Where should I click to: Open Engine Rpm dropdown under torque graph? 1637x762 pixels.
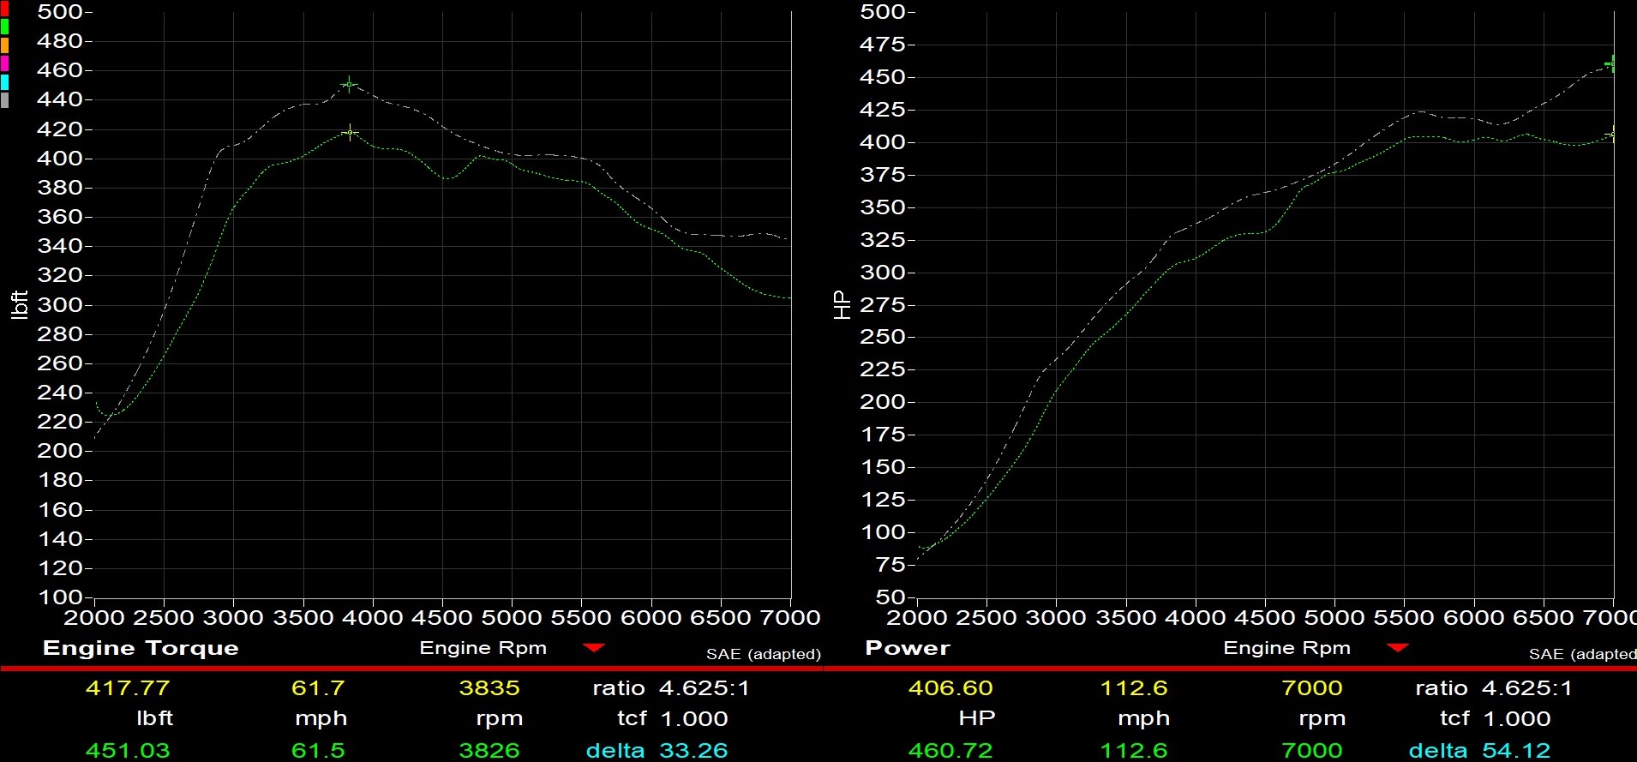point(593,648)
